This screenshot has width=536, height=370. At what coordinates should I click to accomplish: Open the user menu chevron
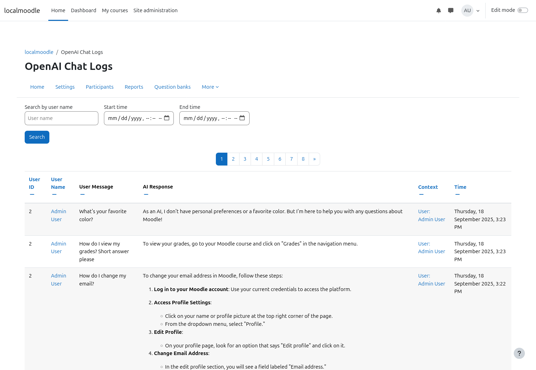point(478,11)
